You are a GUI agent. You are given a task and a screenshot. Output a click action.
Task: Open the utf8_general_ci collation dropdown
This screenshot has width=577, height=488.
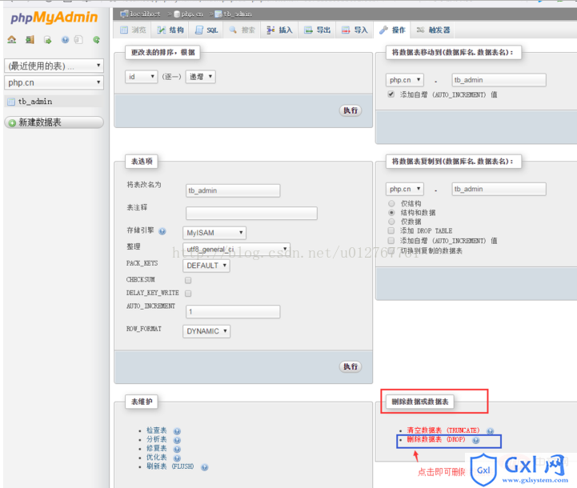(x=237, y=249)
